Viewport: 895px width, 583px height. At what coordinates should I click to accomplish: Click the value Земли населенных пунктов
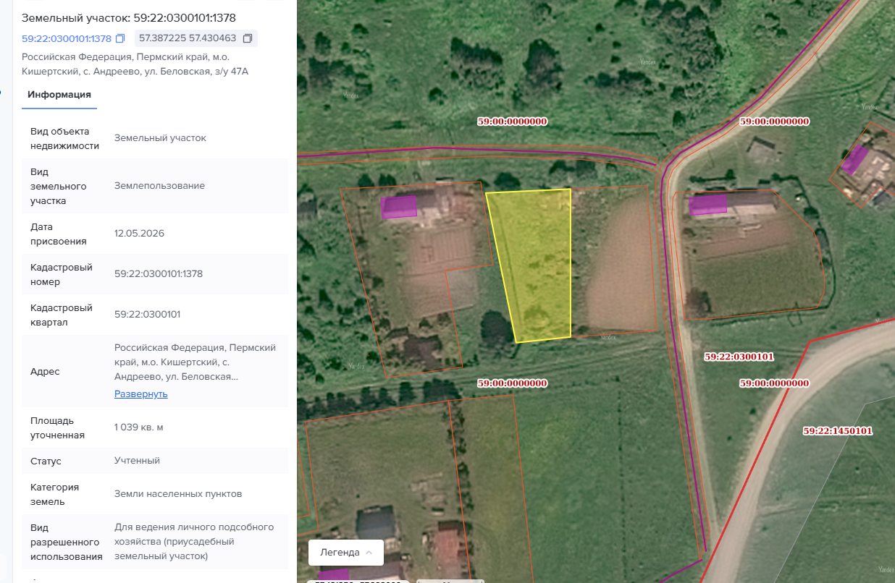click(178, 494)
